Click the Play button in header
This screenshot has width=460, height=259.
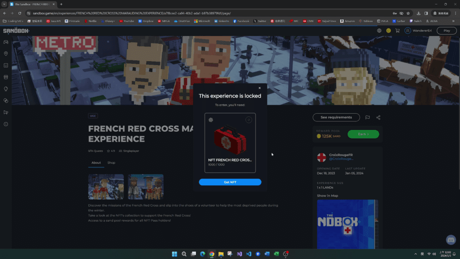click(447, 31)
